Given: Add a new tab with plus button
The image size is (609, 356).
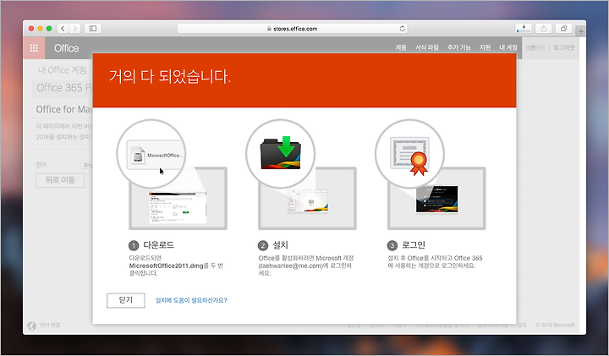Looking at the screenshot, I should pyautogui.click(x=580, y=31).
